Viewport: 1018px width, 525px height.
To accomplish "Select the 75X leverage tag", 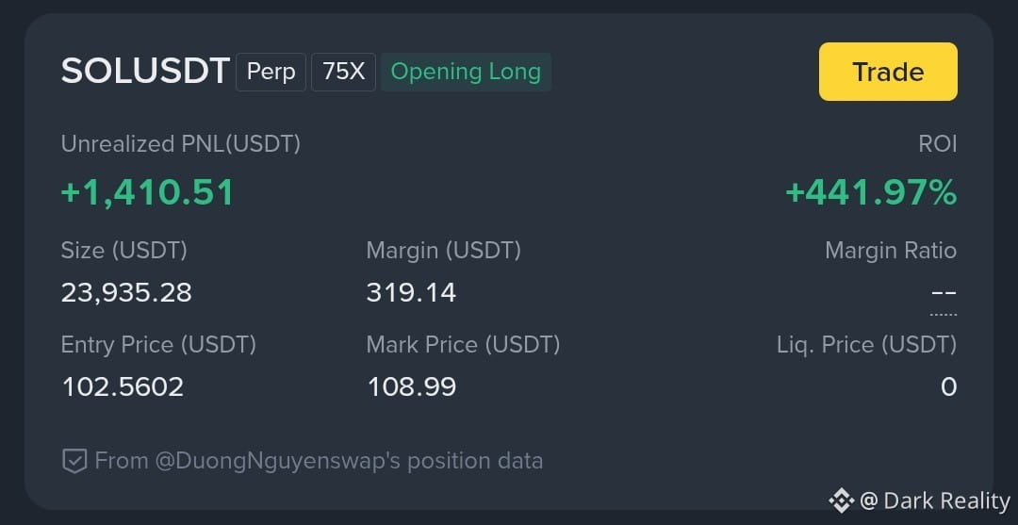I will (343, 72).
